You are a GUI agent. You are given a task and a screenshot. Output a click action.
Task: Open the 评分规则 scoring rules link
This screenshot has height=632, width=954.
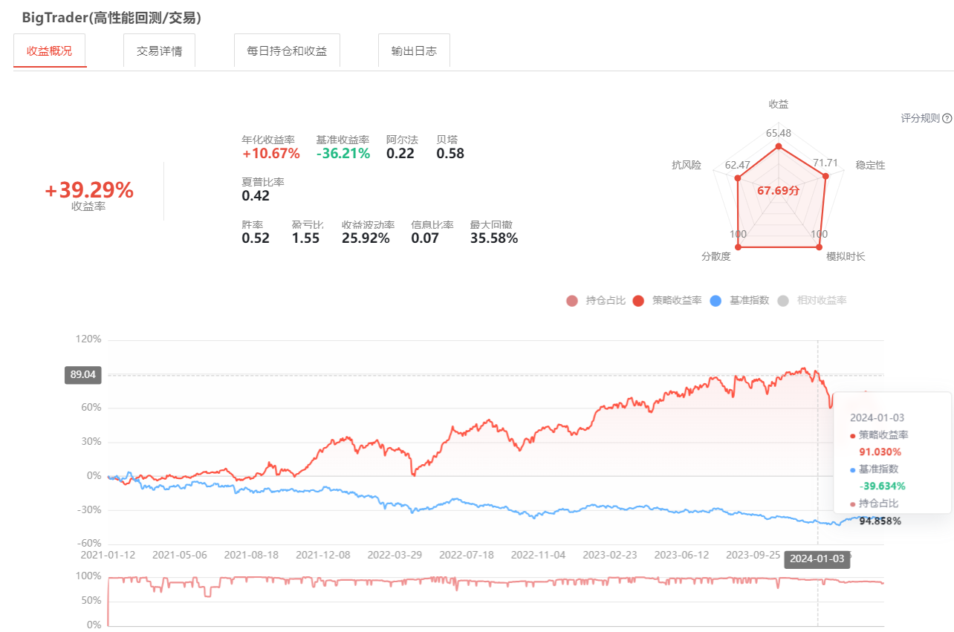point(920,118)
